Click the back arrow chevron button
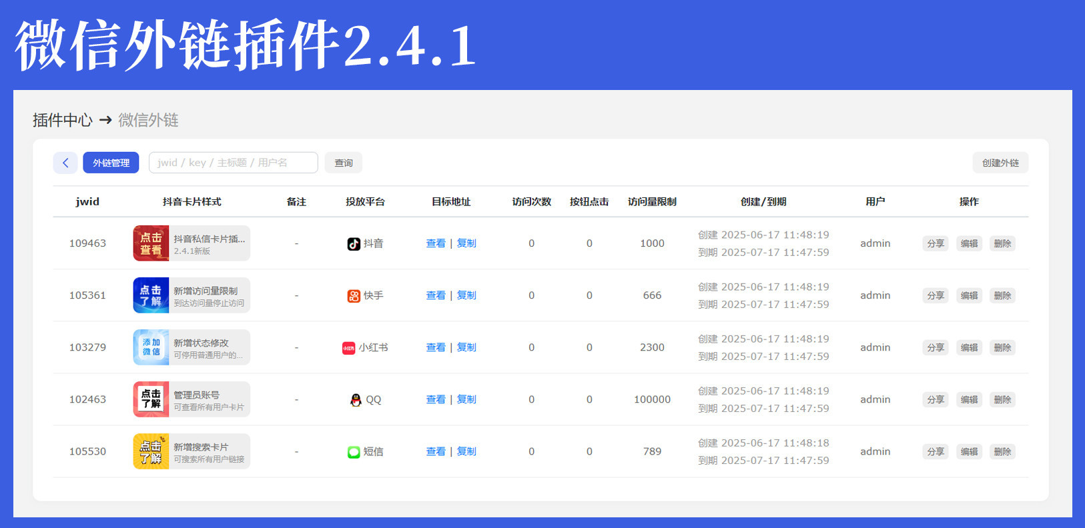The image size is (1085, 528). click(x=65, y=163)
